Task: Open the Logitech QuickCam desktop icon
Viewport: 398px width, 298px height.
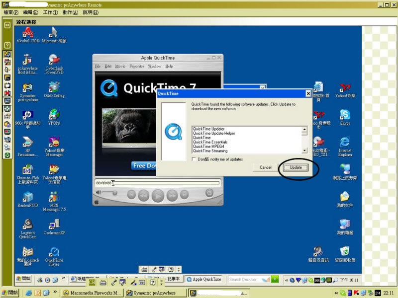Action: pos(28,229)
